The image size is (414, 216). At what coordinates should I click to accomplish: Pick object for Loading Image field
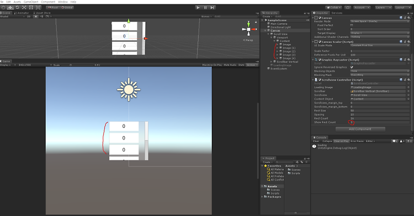[408, 87]
